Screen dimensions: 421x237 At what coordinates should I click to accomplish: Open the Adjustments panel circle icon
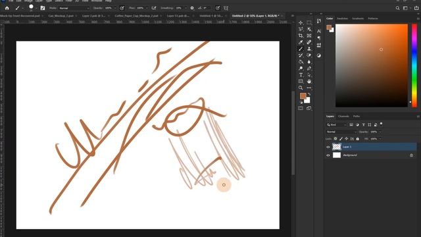318,55
